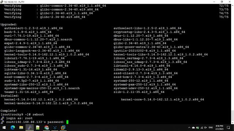
Task: Open the Windows notification center
Action: (228, 128)
